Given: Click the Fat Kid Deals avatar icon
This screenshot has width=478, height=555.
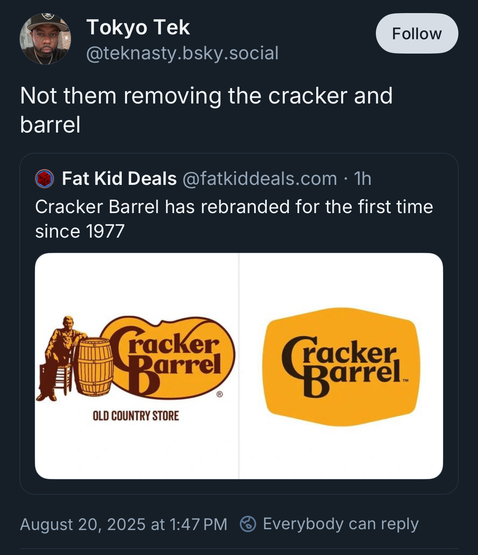Looking at the screenshot, I should (x=45, y=179).
